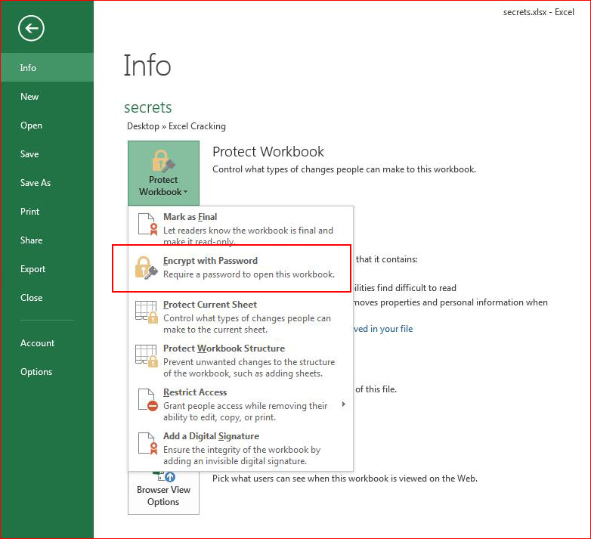Click the 'secrets' workbook title

[x=148, y=107]
